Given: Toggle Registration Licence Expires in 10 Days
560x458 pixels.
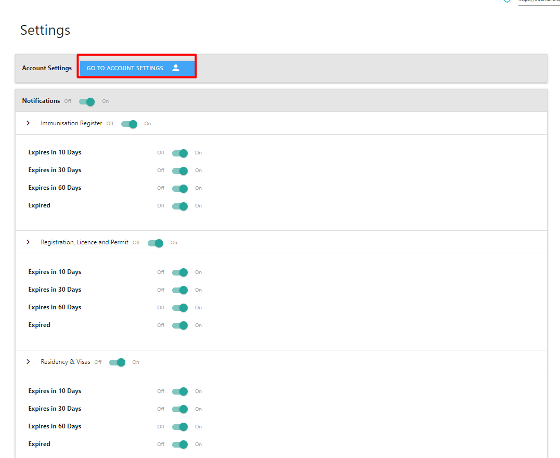Looking at the screenshot, I should (x=179, y=272).
